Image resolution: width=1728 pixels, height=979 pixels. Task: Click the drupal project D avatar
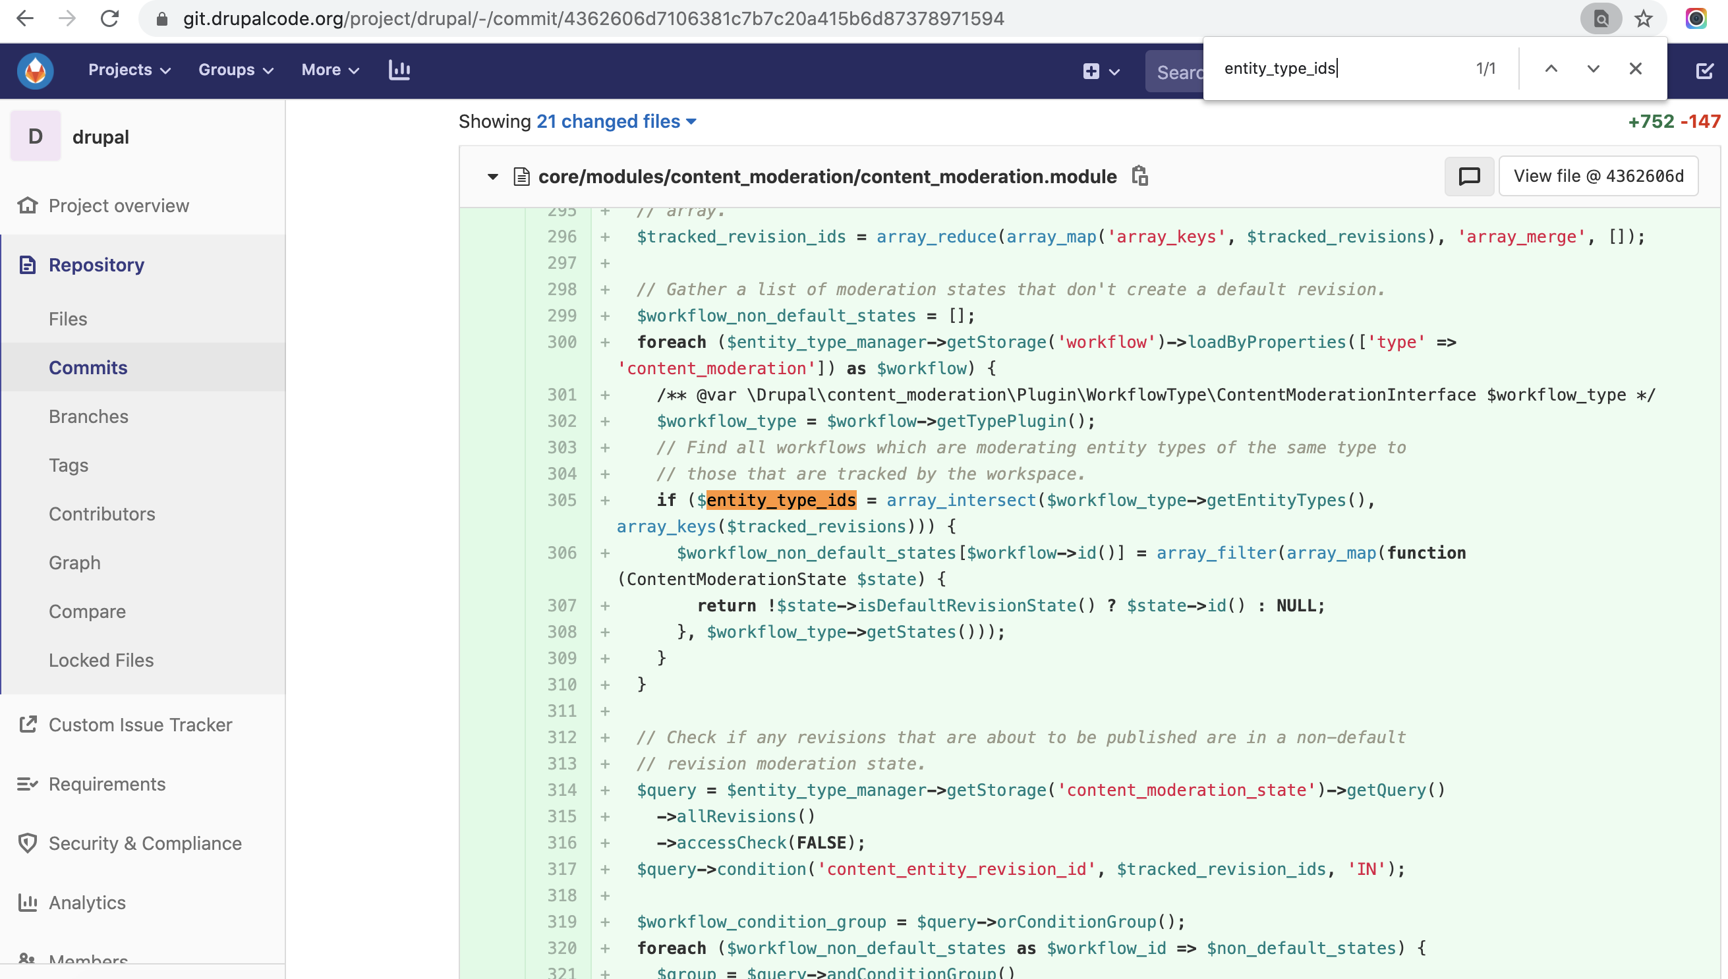(x=35, y=136)
